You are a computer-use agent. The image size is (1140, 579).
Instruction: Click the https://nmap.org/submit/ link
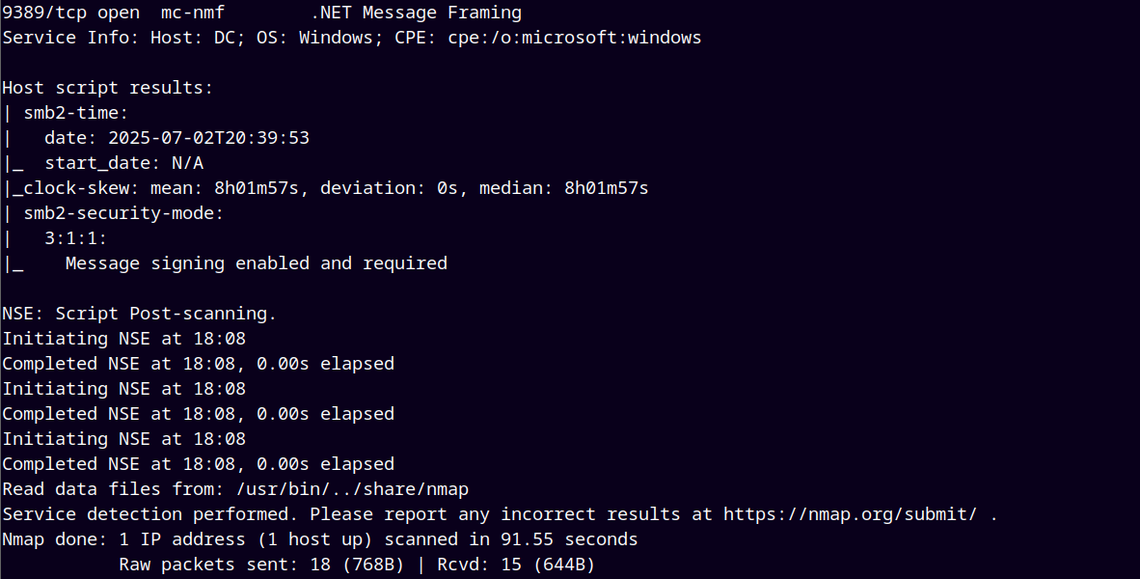[x=850, y=514]
